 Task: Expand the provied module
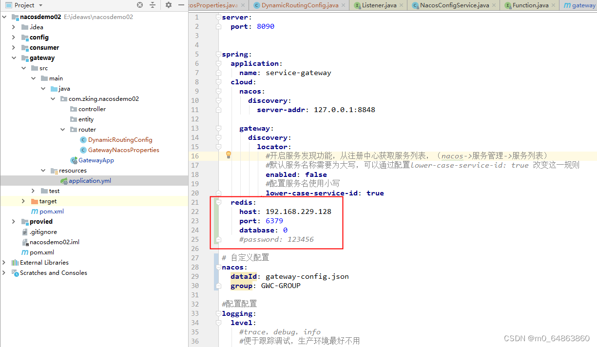[14, 222]
